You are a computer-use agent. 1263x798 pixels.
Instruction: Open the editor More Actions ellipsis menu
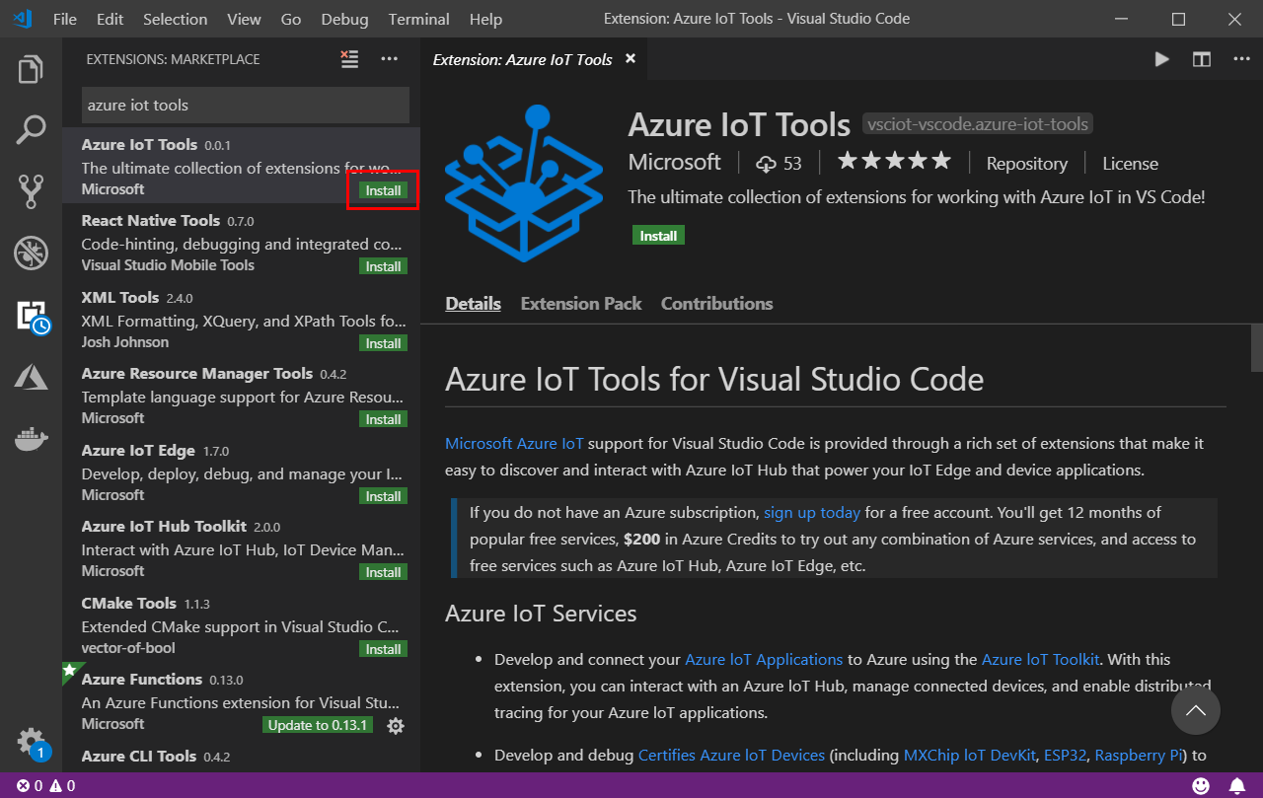click(x=1240, y=59)
